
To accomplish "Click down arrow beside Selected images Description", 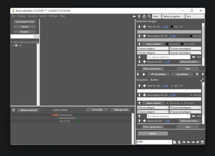I will tap(140, 36).
